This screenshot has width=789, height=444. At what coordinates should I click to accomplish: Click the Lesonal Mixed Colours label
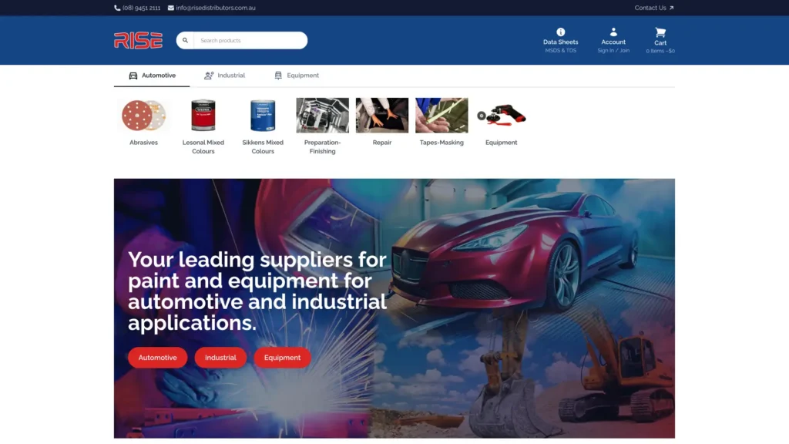(x=203, y=147)
